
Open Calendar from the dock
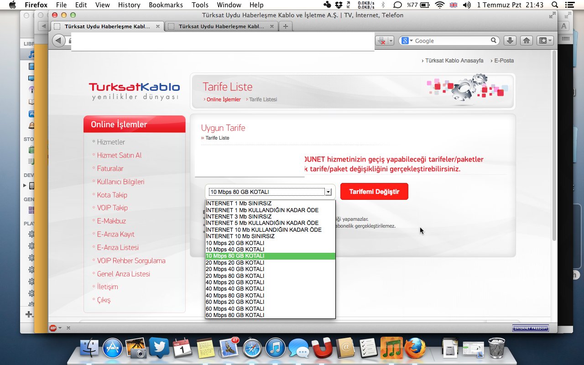182,348
